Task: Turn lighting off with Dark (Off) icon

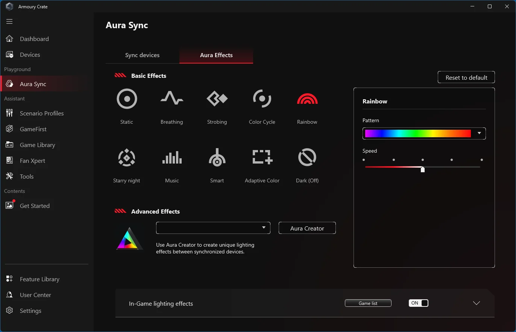Action: pos(307,157)
